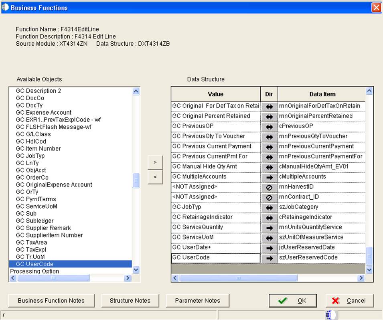Open Parameter Notes
The height and width of the screenshot is (320, 383).
point(198,300)
